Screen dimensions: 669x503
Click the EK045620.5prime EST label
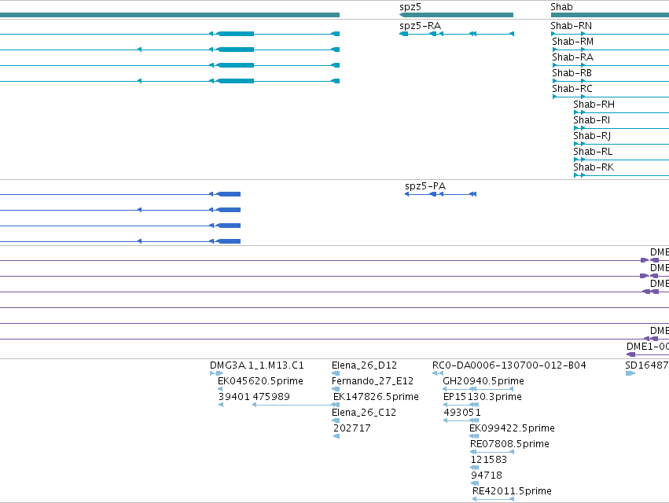point(260,381)
